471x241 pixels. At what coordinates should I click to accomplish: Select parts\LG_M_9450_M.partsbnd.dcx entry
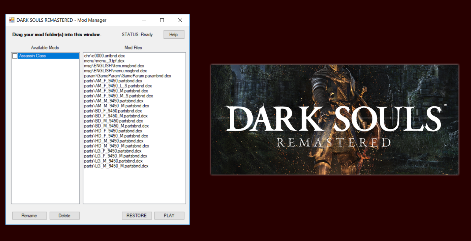tap(116, 166)
